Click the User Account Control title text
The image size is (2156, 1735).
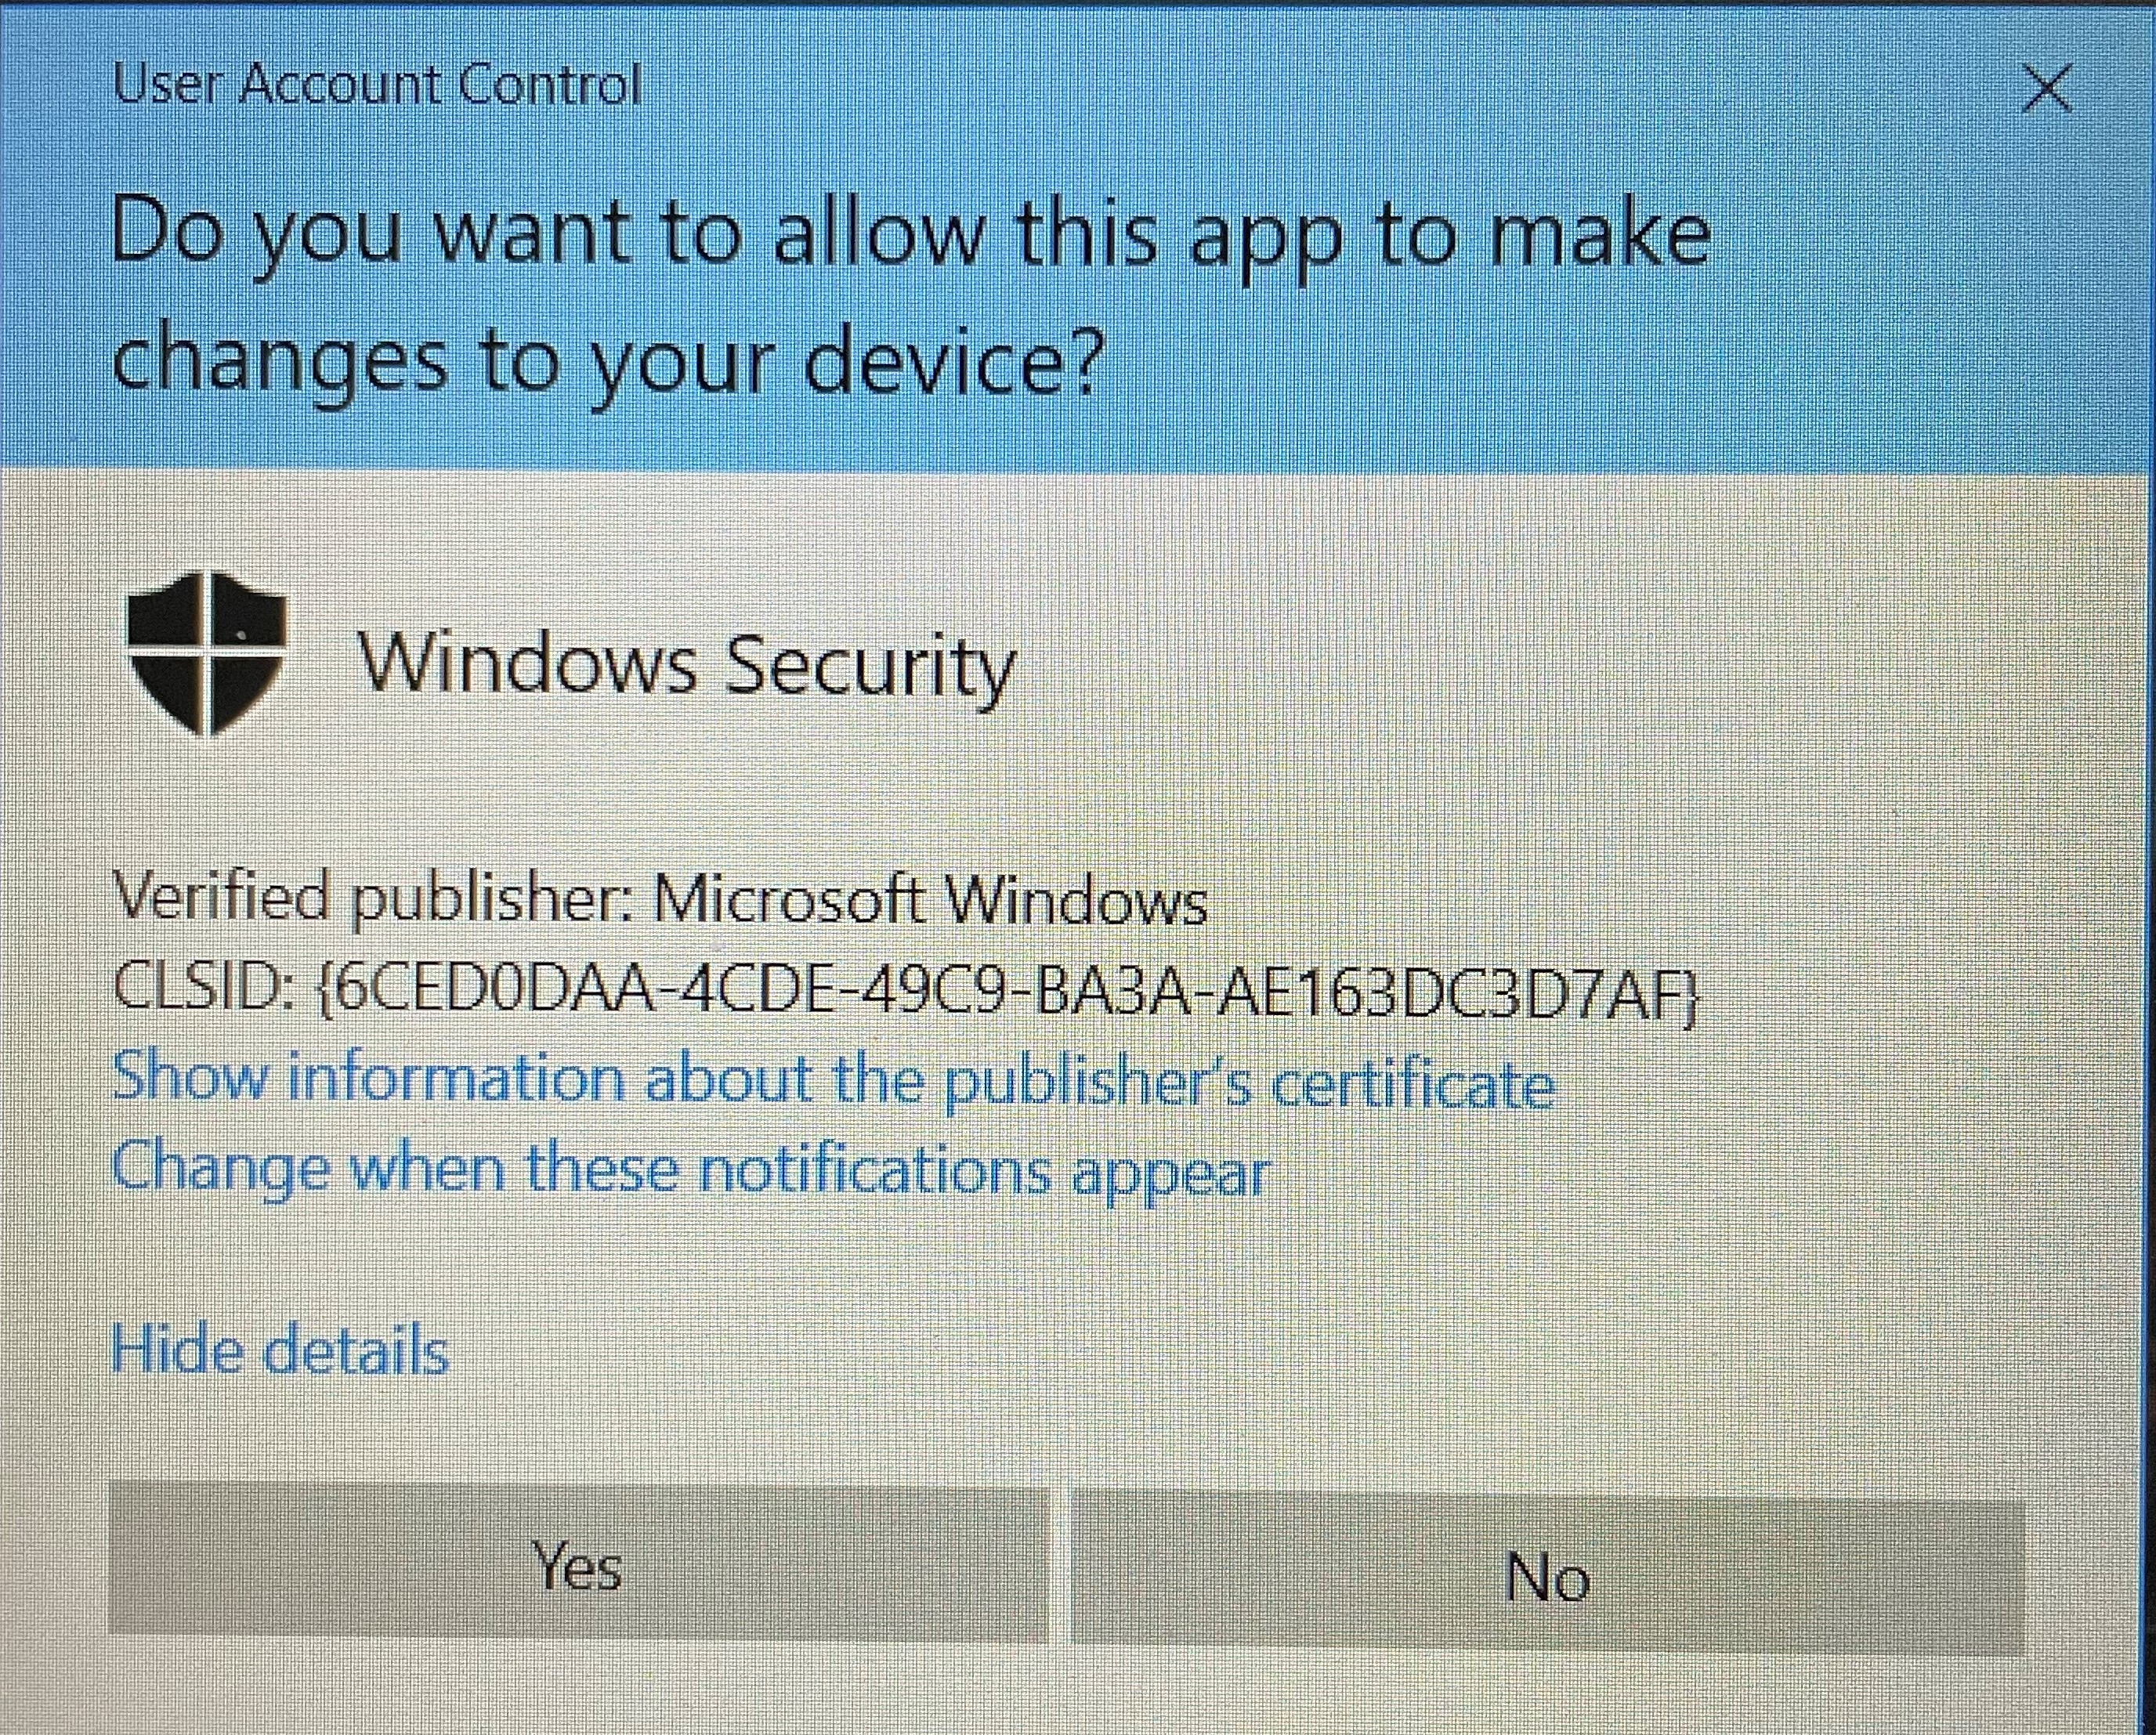pos(376,84)
